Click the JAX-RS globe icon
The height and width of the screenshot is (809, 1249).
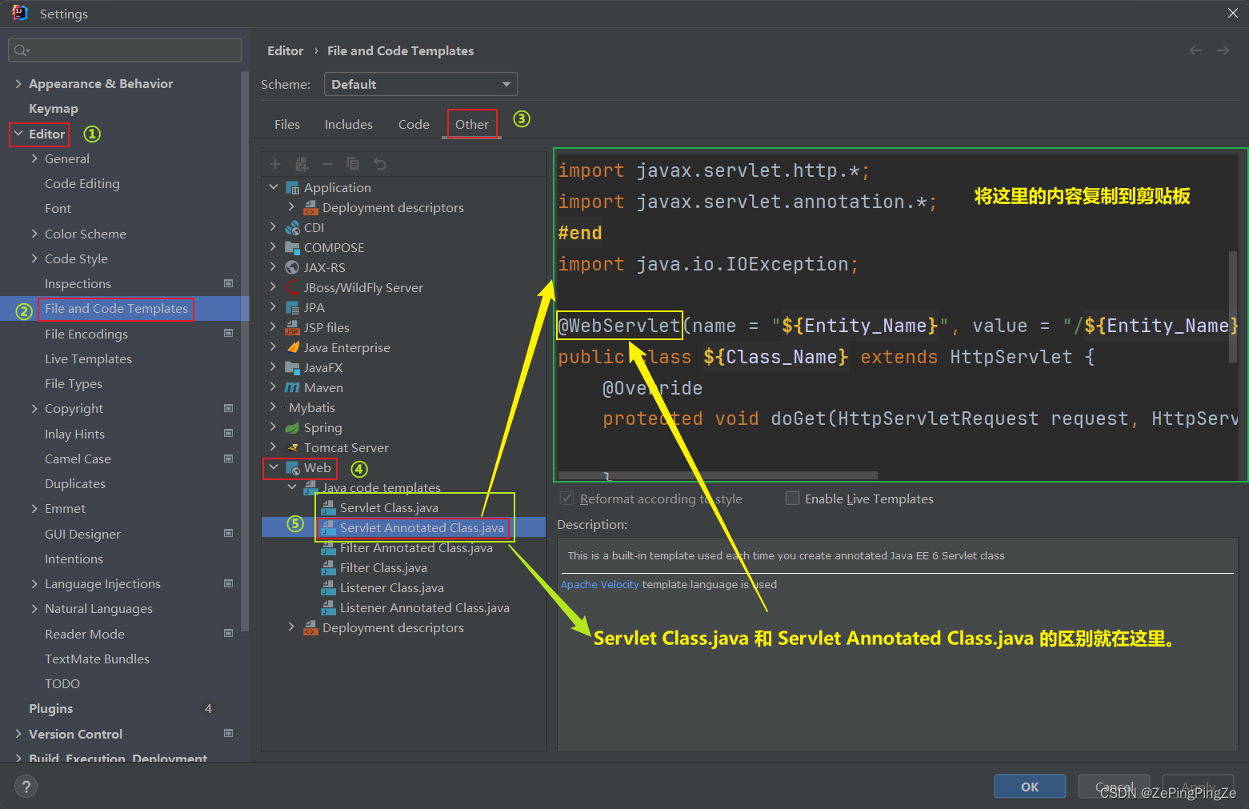(293, 268)
